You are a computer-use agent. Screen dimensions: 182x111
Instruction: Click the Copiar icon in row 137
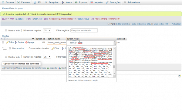16,43
